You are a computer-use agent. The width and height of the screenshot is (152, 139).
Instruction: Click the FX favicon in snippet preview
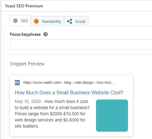click(17, 83)
